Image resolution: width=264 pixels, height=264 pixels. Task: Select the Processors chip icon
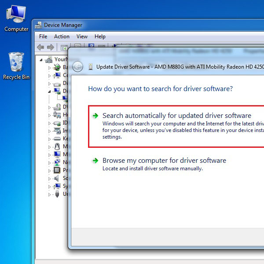[57, 170]
